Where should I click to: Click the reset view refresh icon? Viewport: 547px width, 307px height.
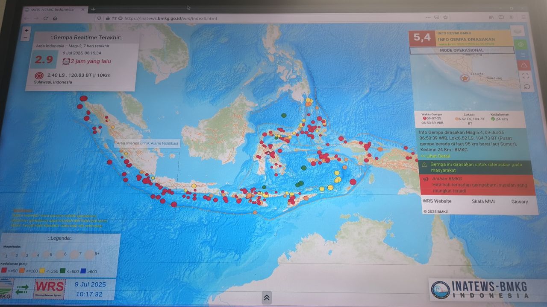[x=526, y=87]
